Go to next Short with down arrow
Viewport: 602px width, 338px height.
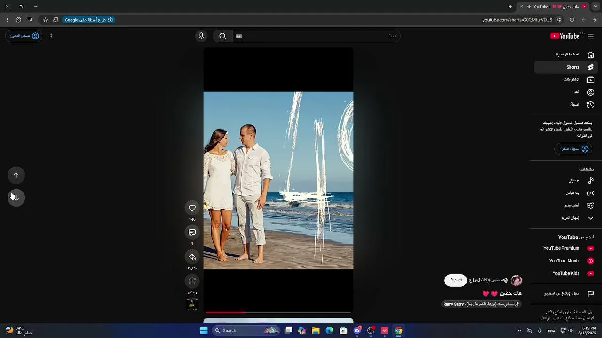tap(16, 197)
